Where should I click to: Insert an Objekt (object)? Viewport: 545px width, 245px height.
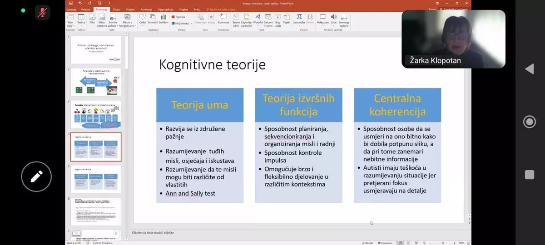point(287,19)
